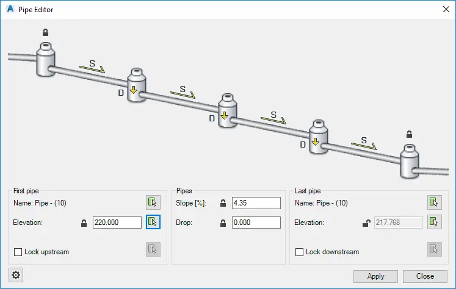
Task: Toggle Slope [%] lock icon
Action: click(x=223, y=203)
